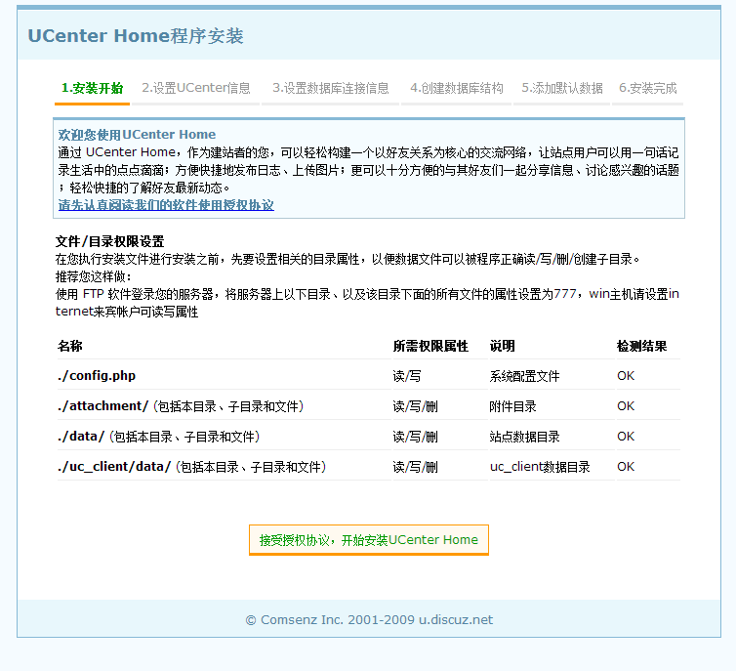Click the 文件/目录权限设置 heading
736x671 pixels.
(x=110, y=242)
